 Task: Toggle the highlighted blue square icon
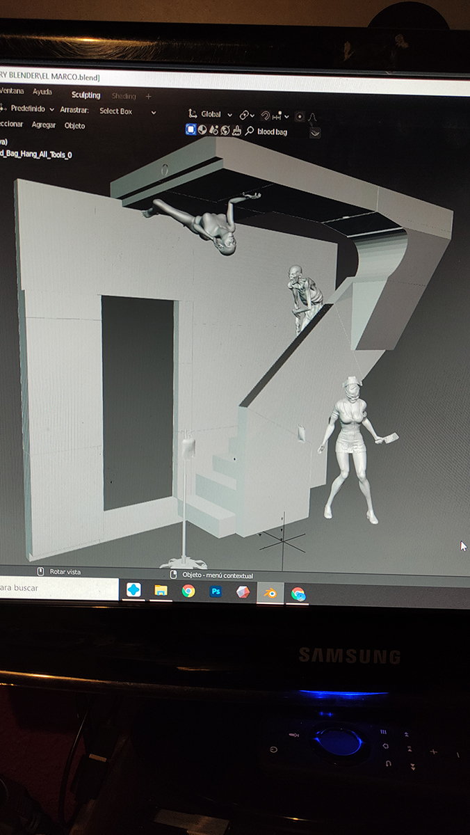191,129
